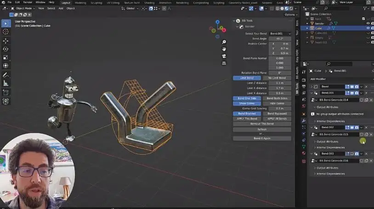Choose the Rotate tool
This screenshot has height=209, width=374.
point(6,49)
